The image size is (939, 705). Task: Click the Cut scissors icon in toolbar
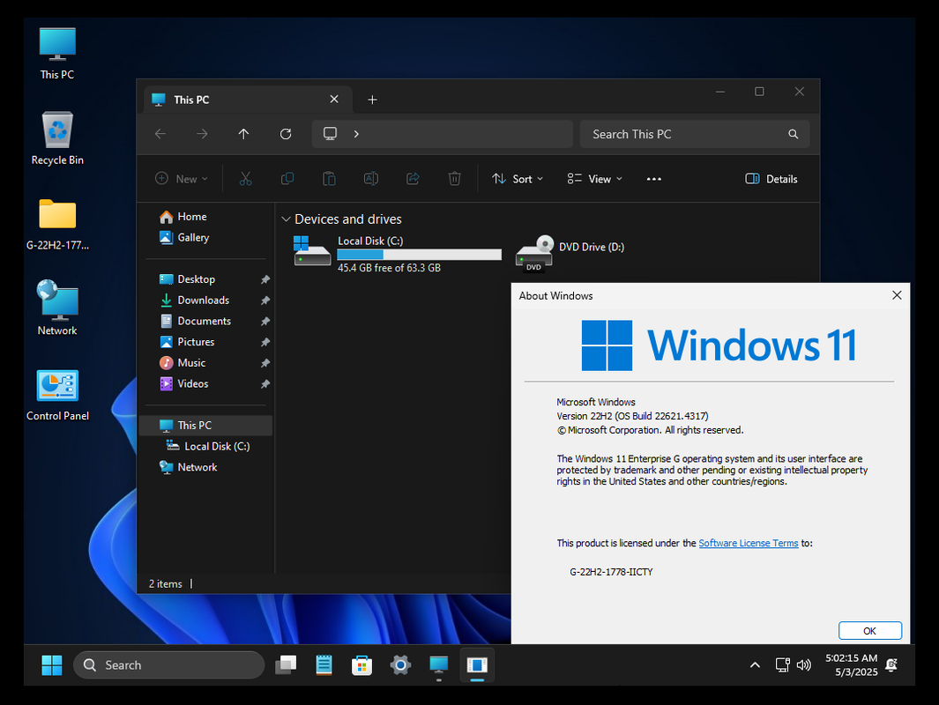click(x=245, y=179)
